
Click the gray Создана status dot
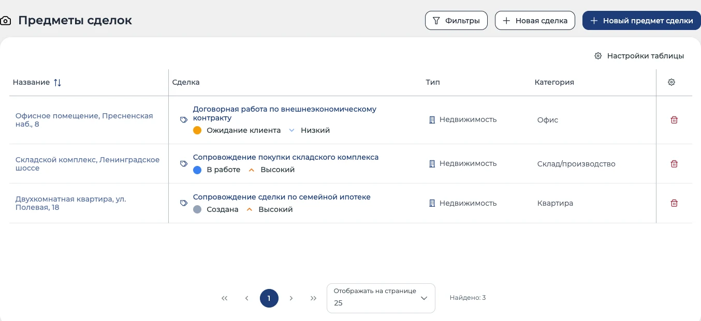point(197,210)
